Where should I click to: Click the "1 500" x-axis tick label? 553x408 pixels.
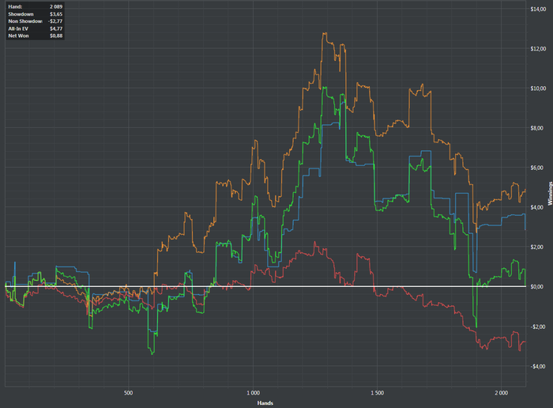[377, 393]
